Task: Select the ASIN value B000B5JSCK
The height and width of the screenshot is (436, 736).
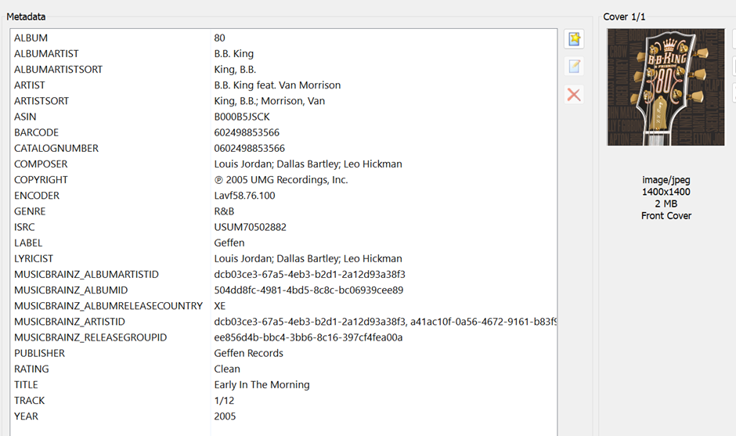Action: tap(242, 117)
